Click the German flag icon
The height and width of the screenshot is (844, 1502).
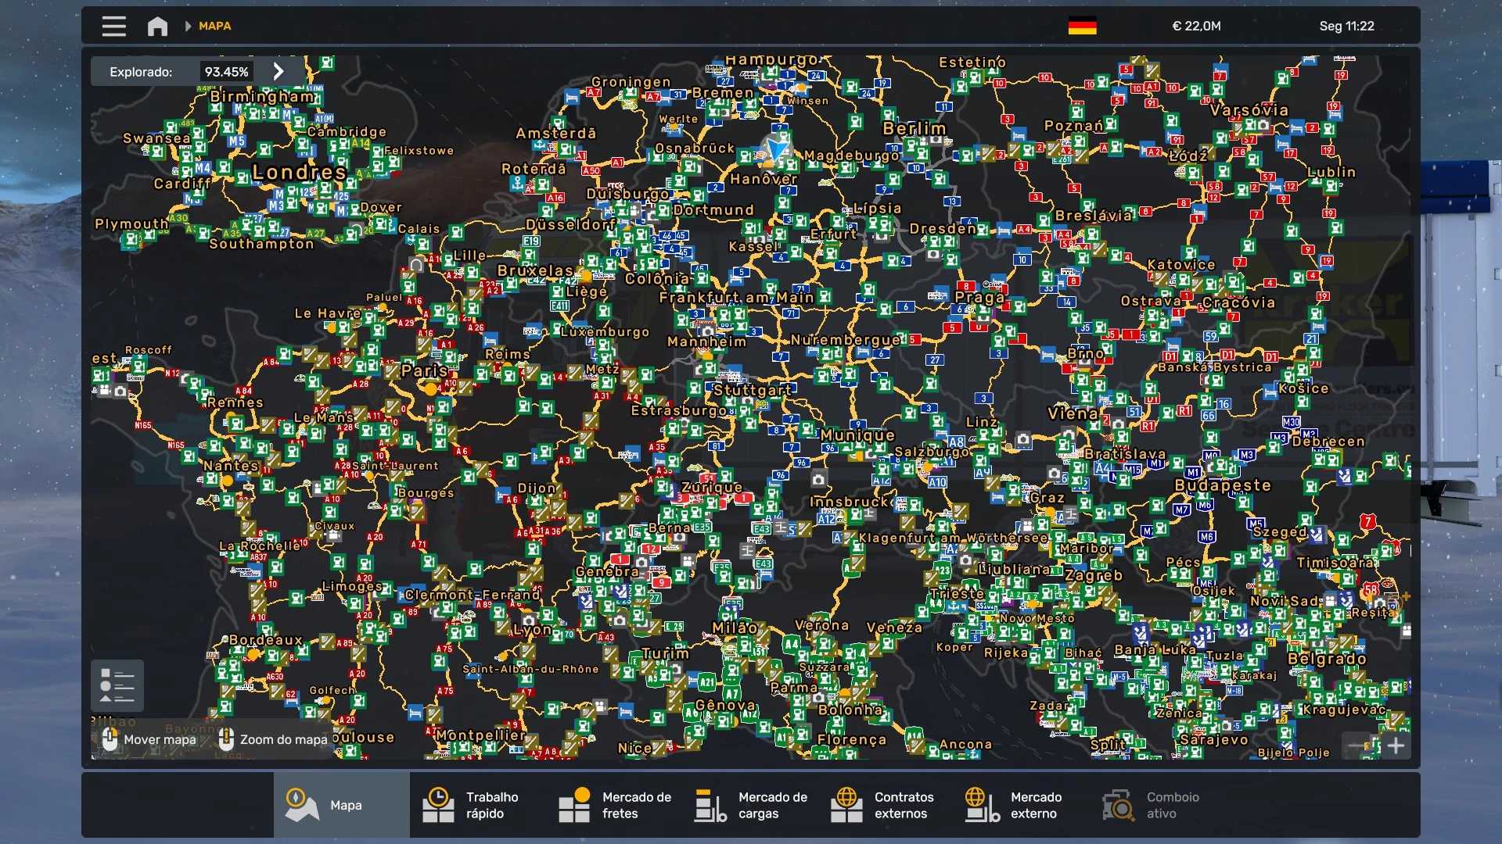pos(1082,26)
